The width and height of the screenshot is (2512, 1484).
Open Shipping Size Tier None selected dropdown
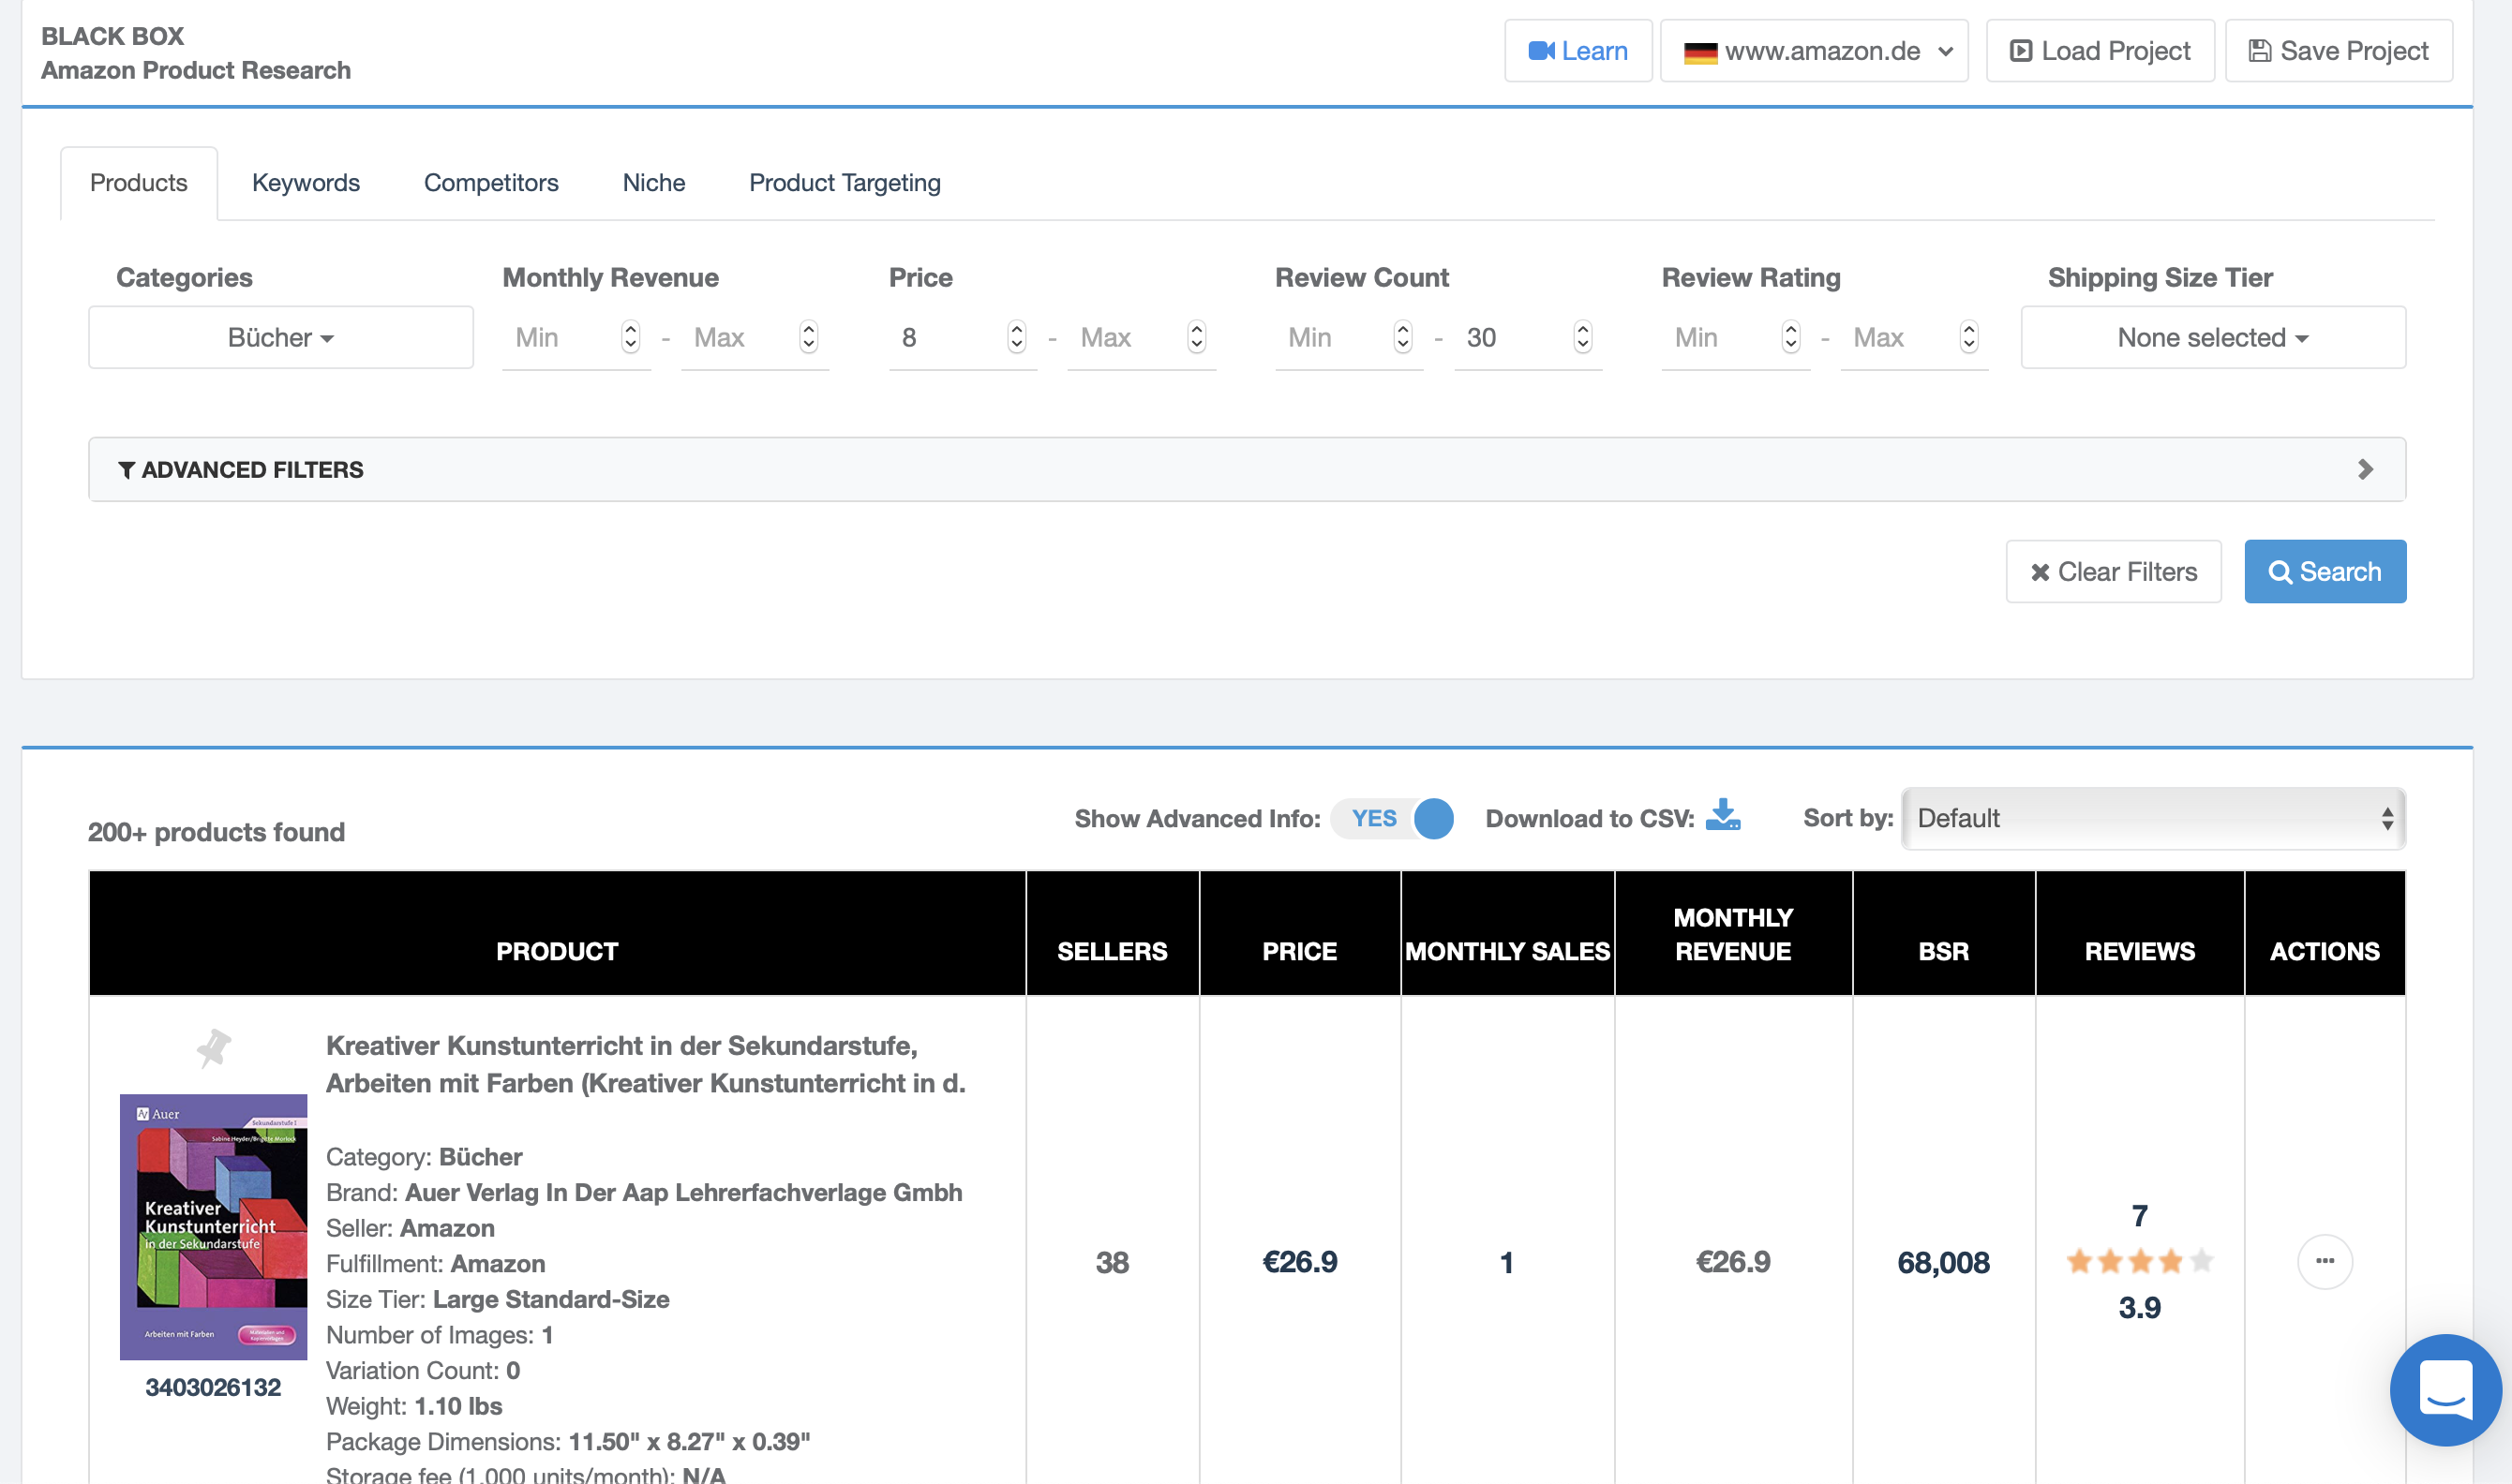click(2212, 337)
